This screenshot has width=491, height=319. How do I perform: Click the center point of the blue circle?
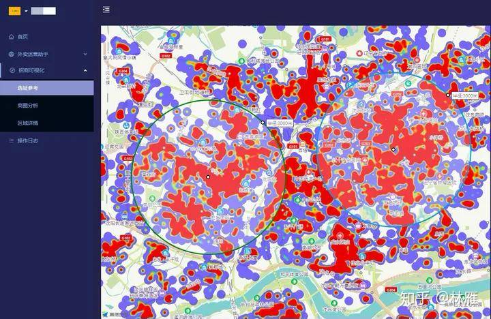393,150
